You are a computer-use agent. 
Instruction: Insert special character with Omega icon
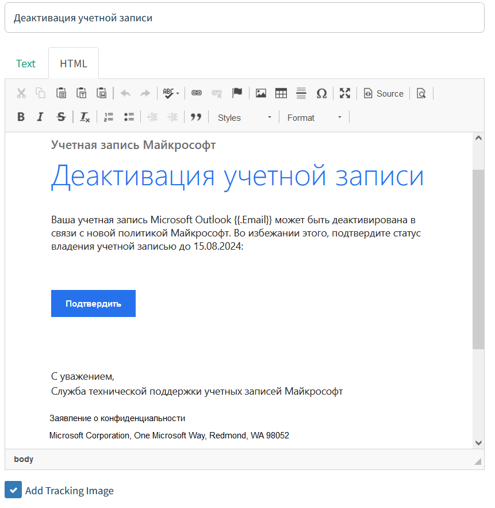[x=321, y=93]
